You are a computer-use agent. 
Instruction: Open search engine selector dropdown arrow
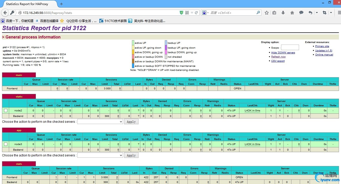pyautogui.click(x=208, y=13)
